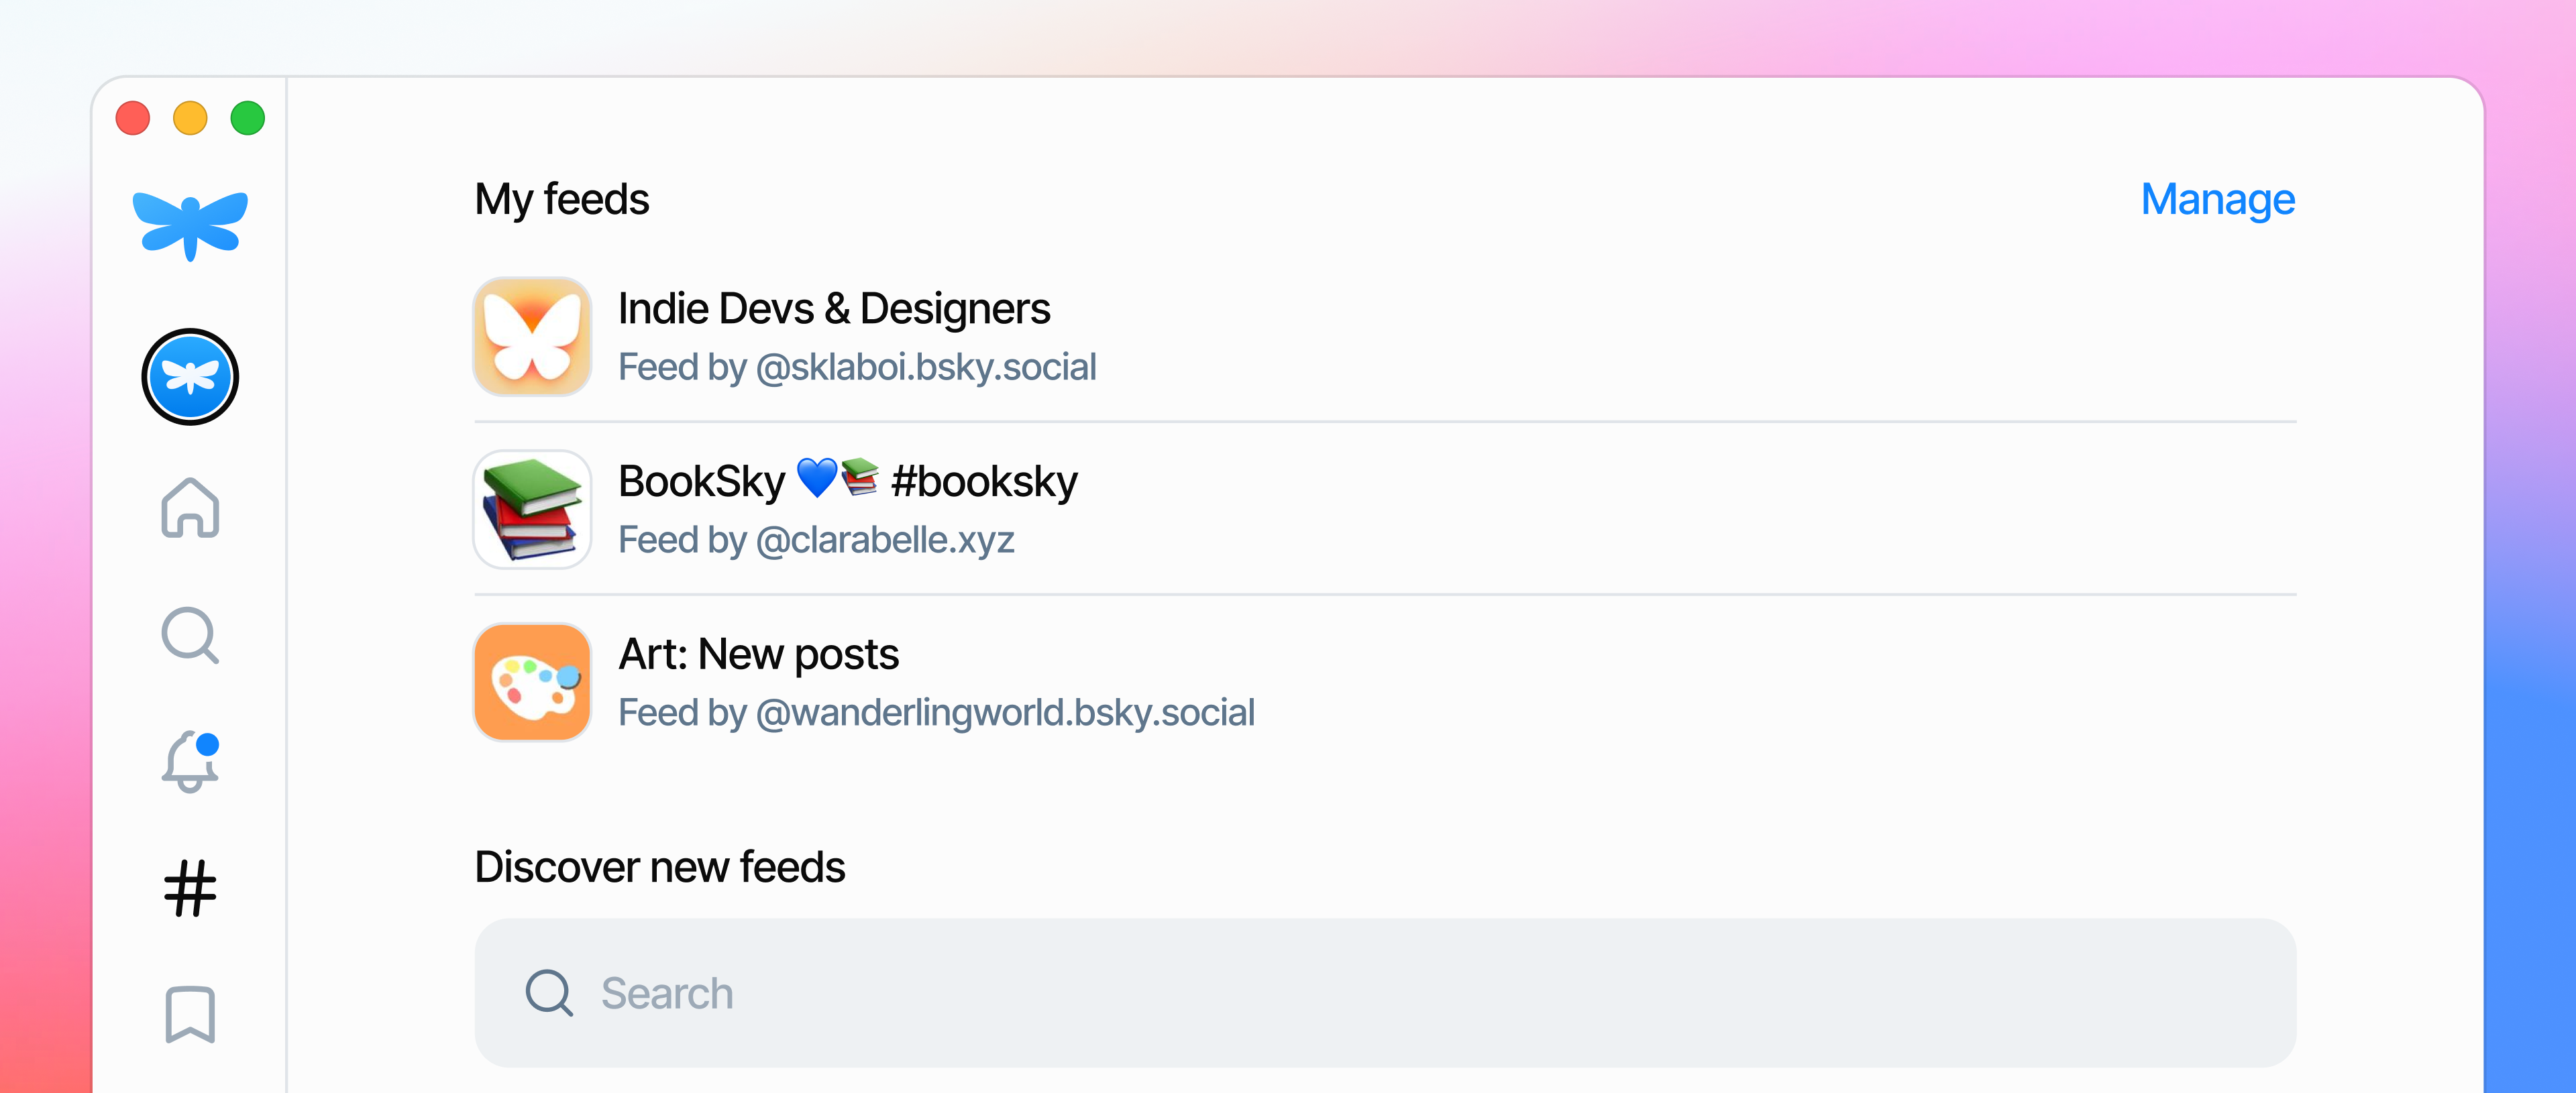Click the BookSky stacked books thumbnail

click(x=532, y=510)
